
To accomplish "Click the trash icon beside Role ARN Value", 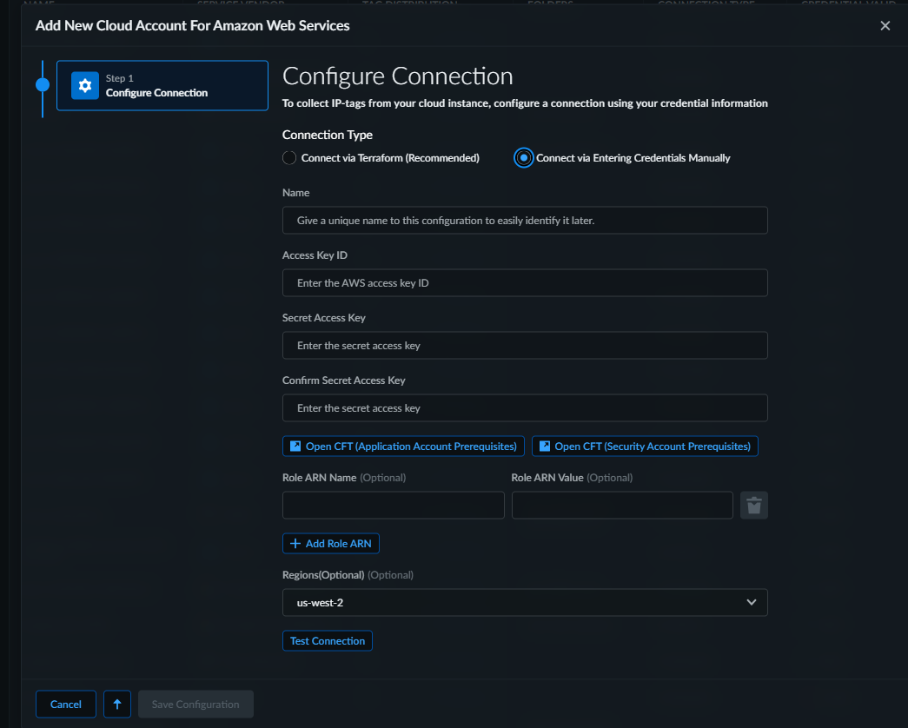I will coord(753,506).
